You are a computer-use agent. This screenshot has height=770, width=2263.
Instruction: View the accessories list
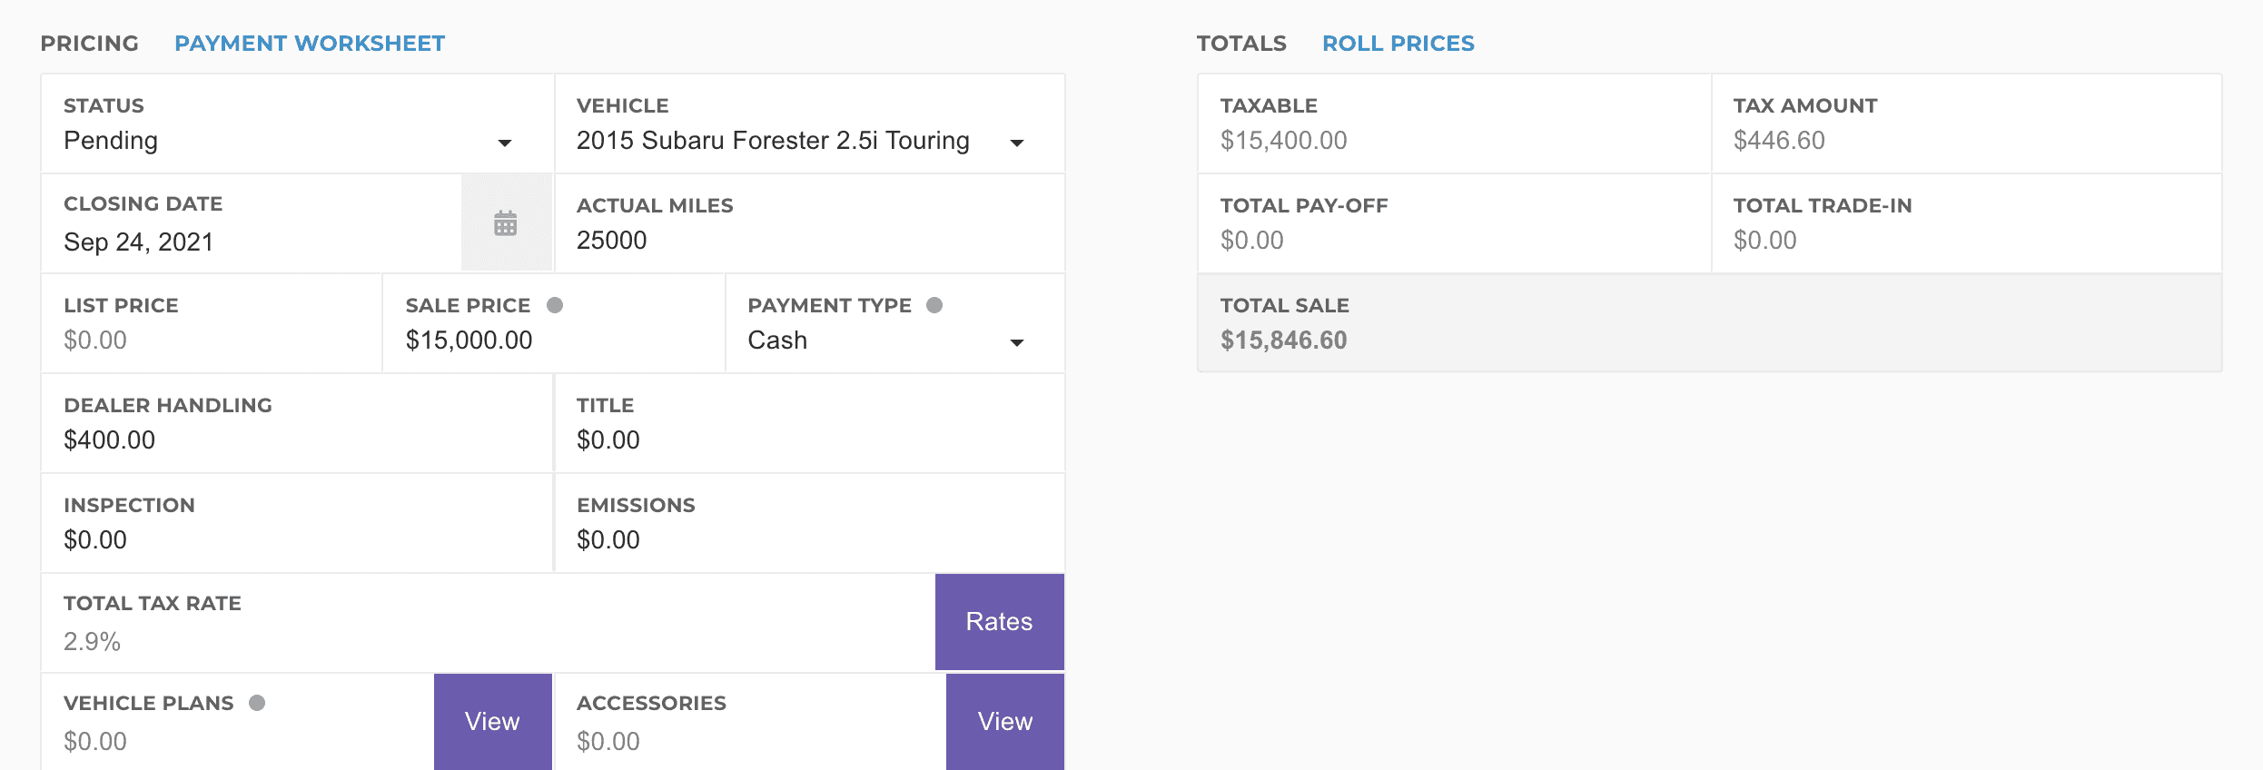(x=1004, y=722)
